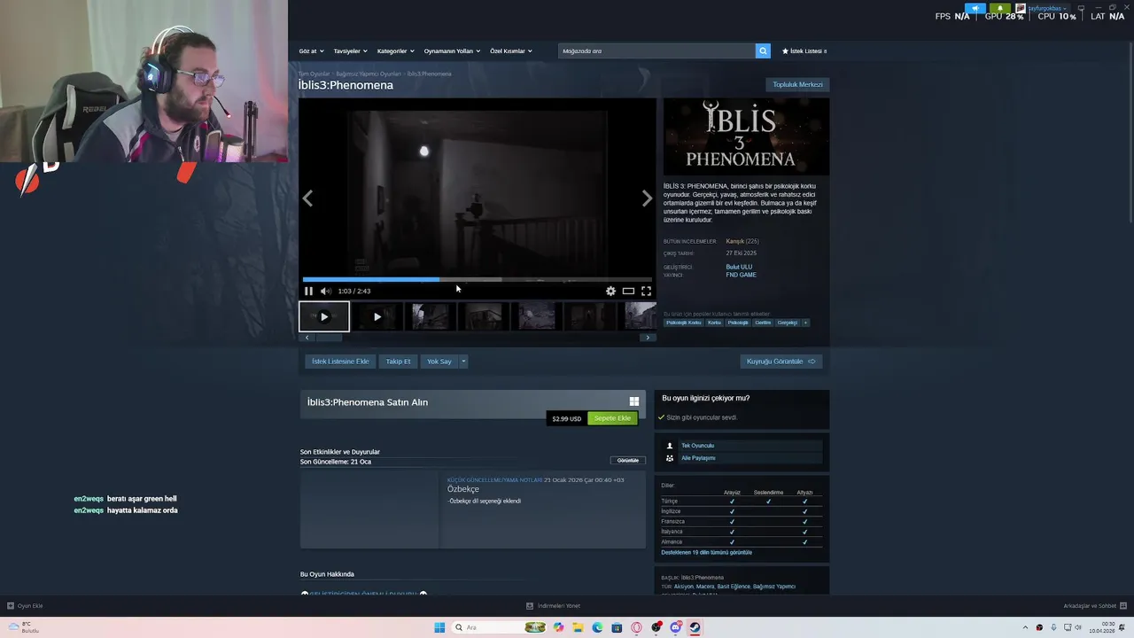Select the Korku tag
1134x638 pixels.
pyautogui.click(x=714, y=323)
